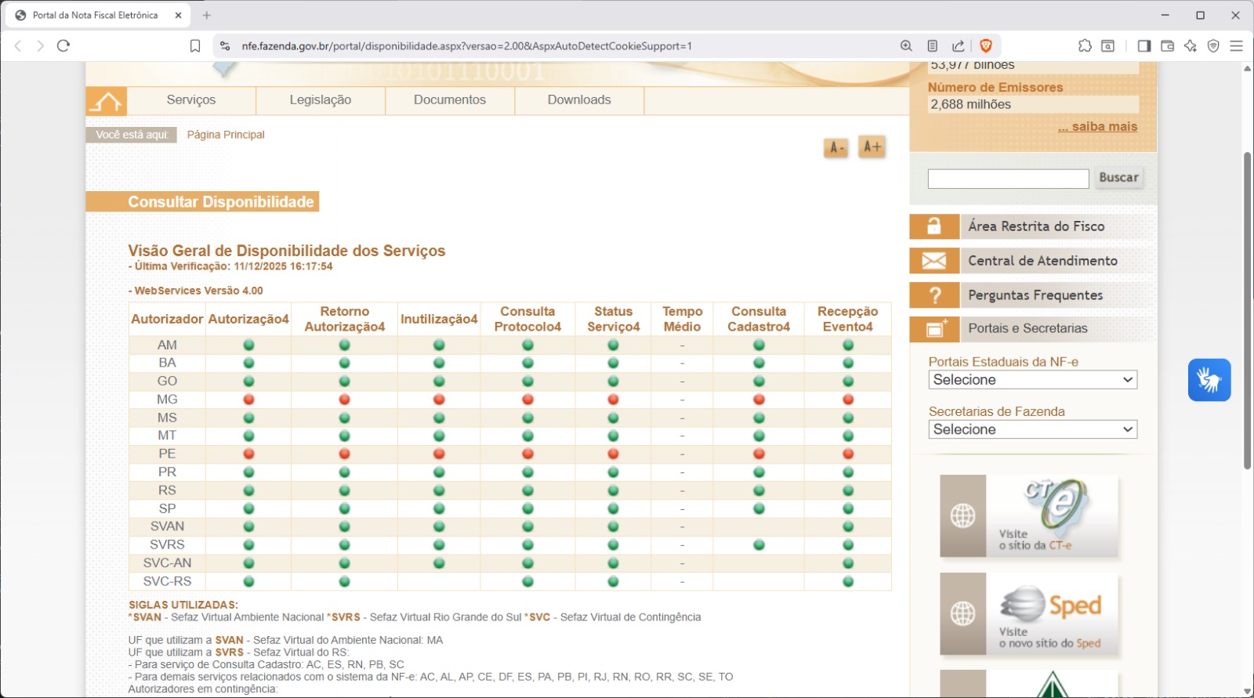Viewport: 1254px width, 698px height.
Task: Click the envelope icon for Central de Atendimento
Action: coord(934,261)
